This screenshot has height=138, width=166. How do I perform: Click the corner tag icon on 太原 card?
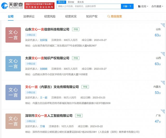coord(163,54)
